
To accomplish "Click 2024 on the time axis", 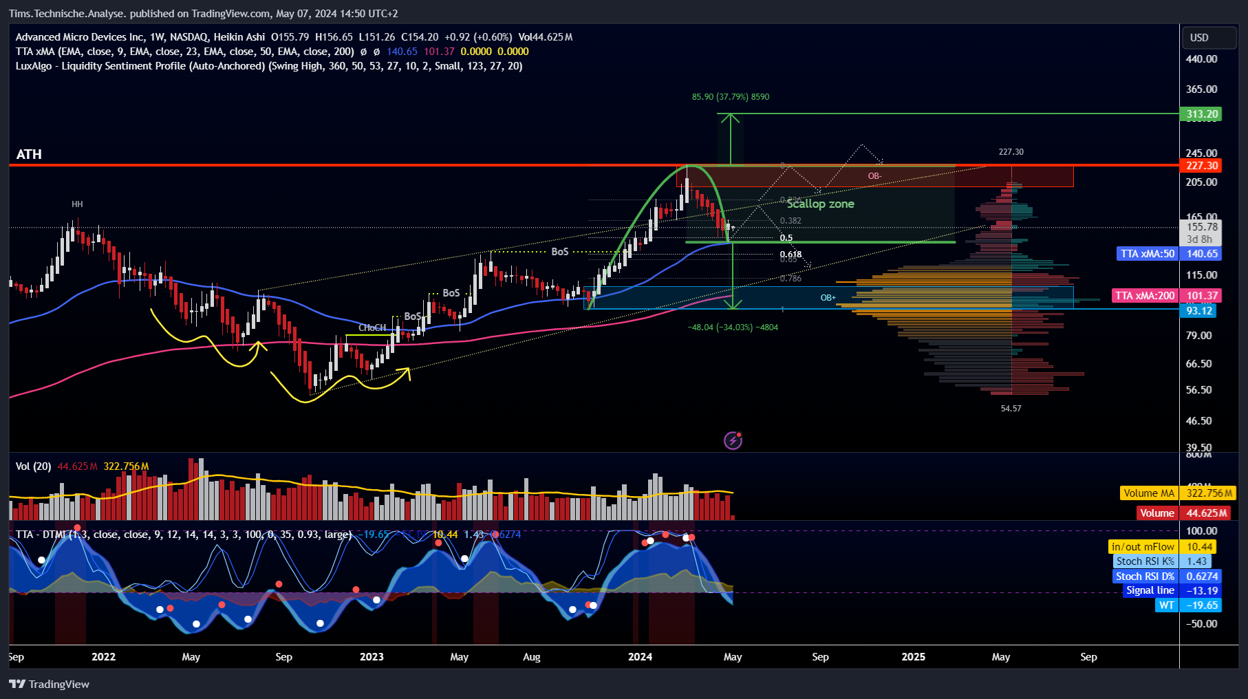I will pos(640,657).
